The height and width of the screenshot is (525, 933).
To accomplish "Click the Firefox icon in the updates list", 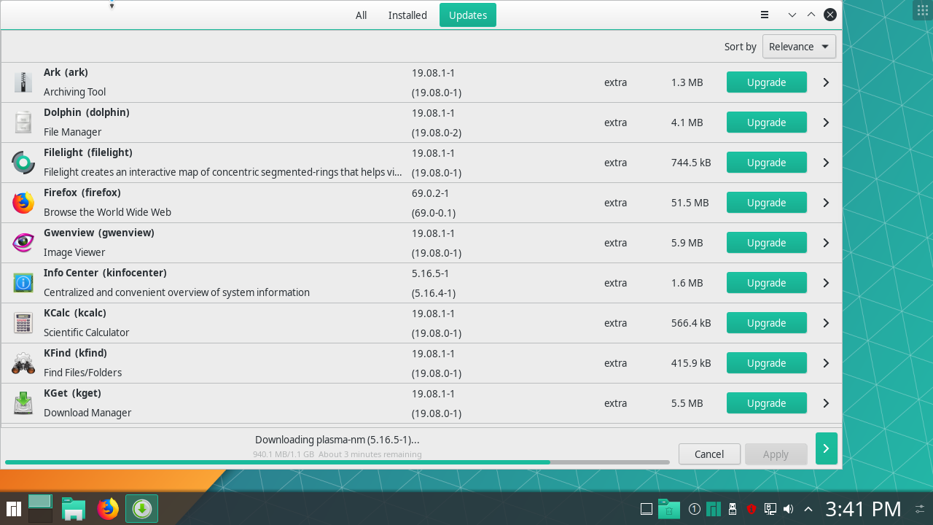I will [23, 202].
